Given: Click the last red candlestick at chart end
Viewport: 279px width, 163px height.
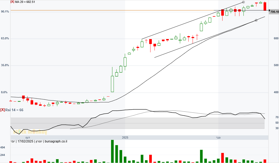Looking at the screenshot, I should (265, 7).
